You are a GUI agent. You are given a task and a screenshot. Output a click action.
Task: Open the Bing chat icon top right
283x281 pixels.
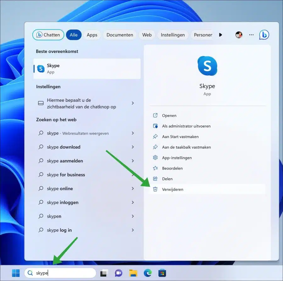(x=264, y=35)
